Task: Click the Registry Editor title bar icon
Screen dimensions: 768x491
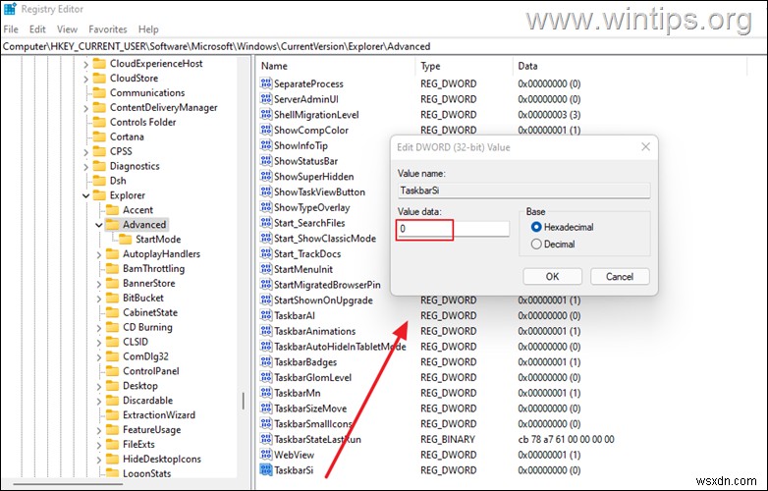Action: pyautogui.click(x=9, y=9)
